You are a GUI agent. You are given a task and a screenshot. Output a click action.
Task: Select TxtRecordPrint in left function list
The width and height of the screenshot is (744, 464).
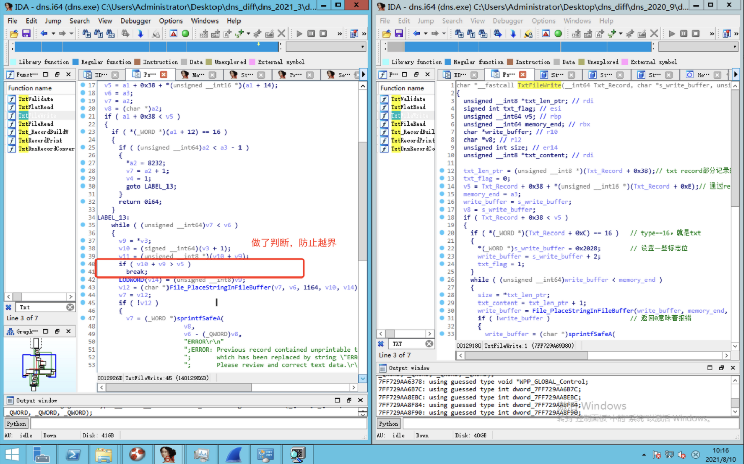pos(40,140)
